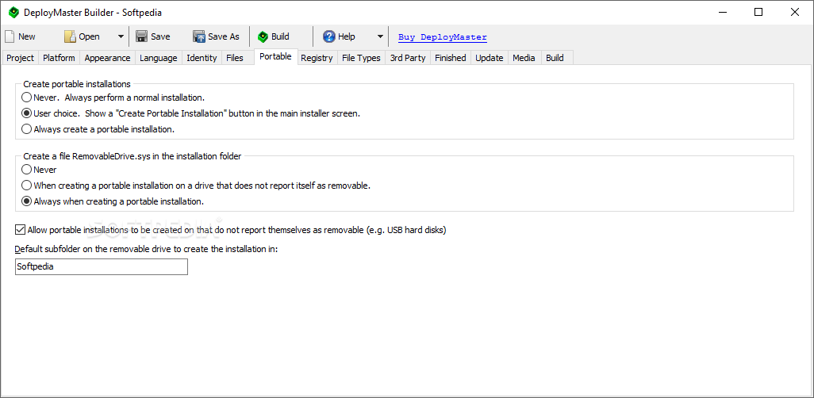Click the Open toolbar label
The height and width of the screenshot is (398, 814).
(x=90, y=36)
